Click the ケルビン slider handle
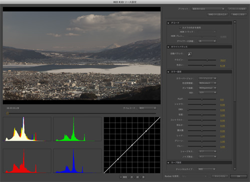The image size is (250, 182). pos(207,60)
